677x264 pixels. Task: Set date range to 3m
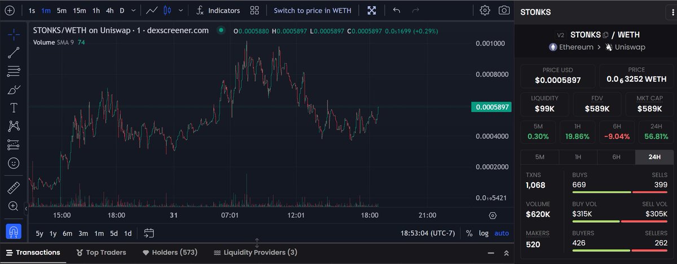[x=83, y=233]
